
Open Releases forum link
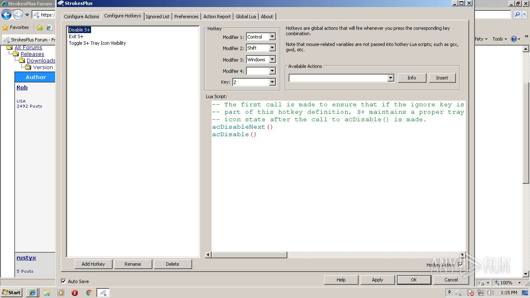coord(32,54)
